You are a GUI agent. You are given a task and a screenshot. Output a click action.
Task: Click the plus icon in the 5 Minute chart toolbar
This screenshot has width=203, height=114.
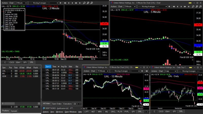pos(170,6)
